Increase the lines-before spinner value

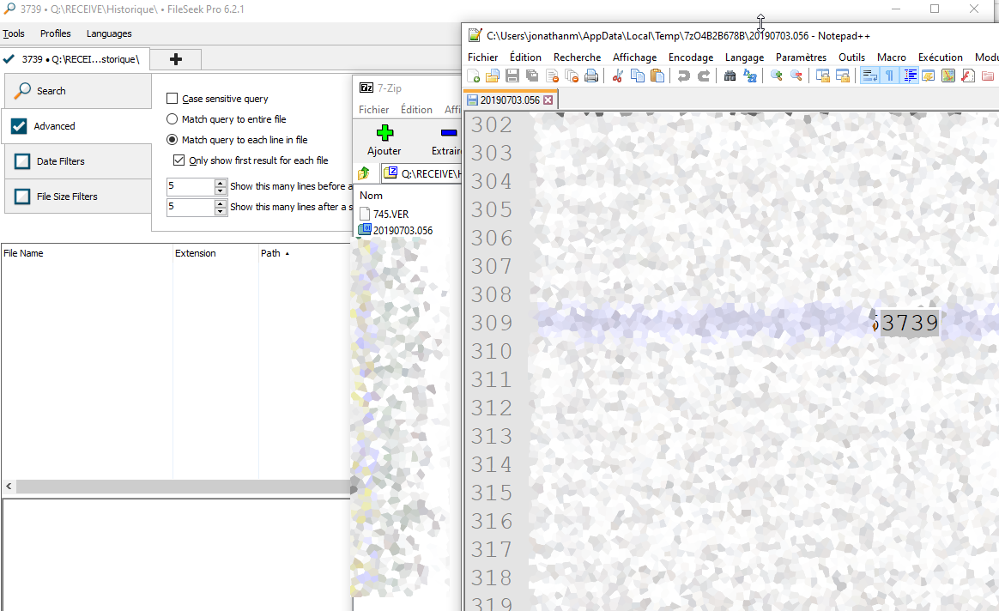(221, 183)
